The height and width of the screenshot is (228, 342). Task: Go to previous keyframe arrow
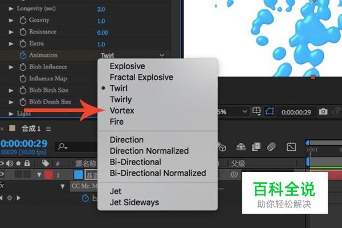[x=1, y=198]
